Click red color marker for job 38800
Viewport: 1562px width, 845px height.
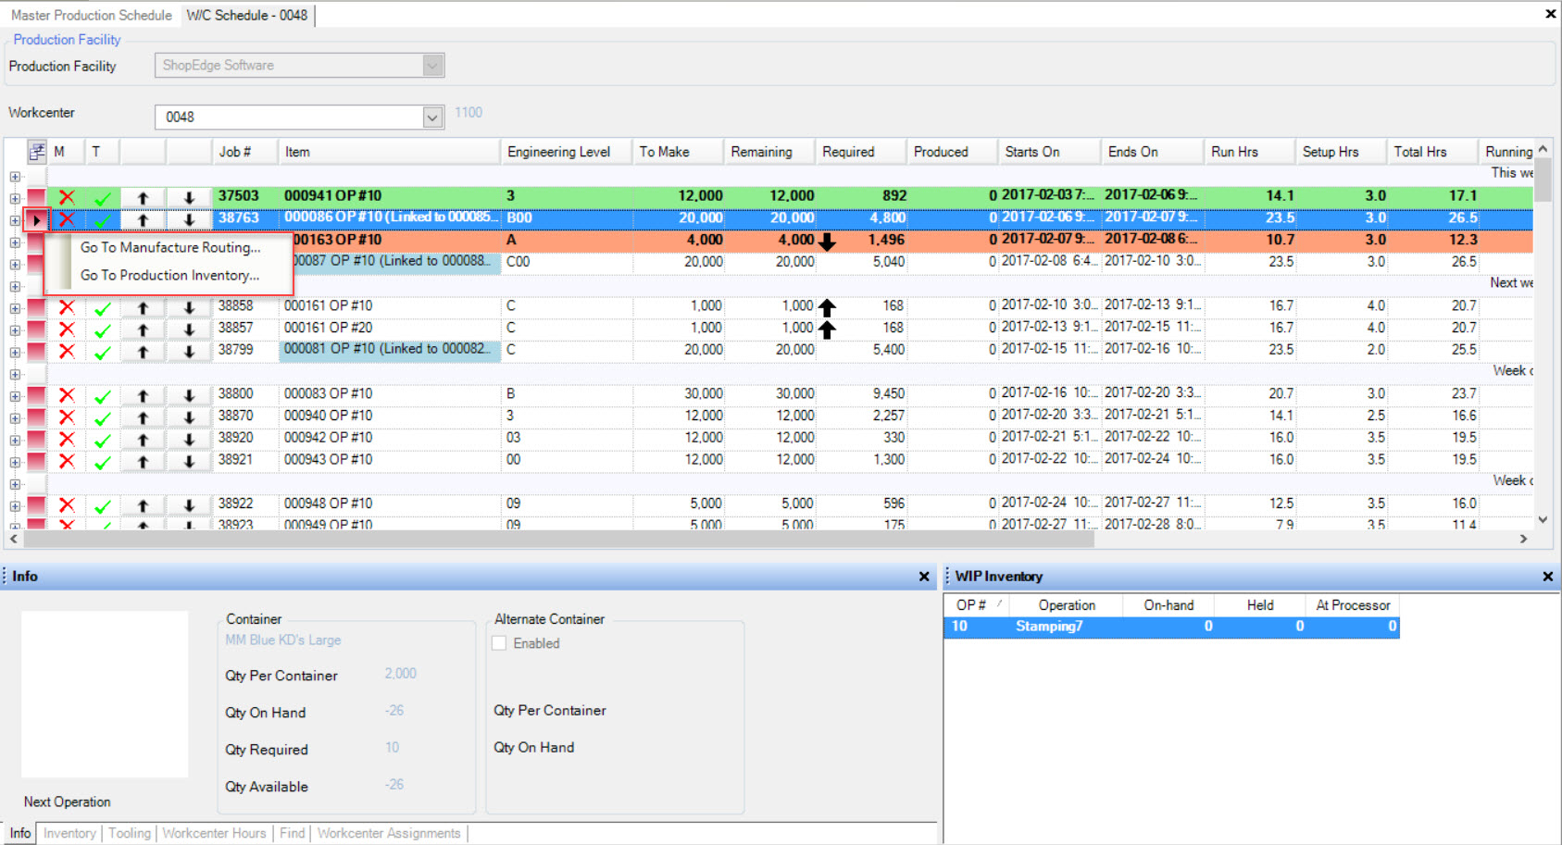coord(36,395)
